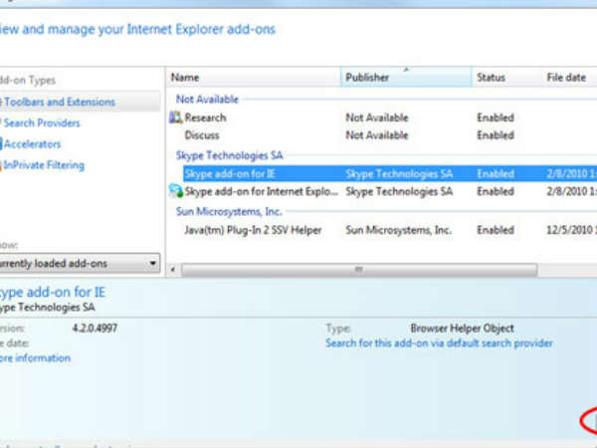This screenshot has height=448, width=597.
Task: Choose InPrivate Filtering add-on type
Action: pyautogui.click(x=44, y=165)
